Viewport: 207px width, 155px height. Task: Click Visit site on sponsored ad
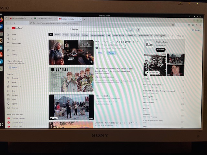(111, 53)
